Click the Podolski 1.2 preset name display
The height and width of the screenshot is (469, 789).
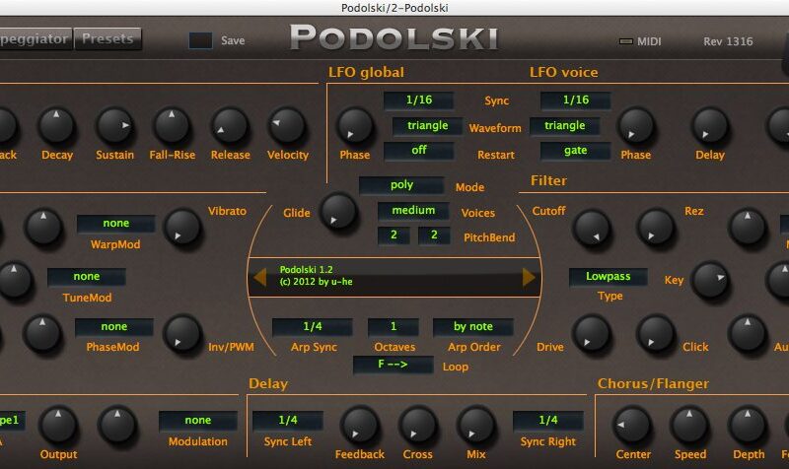[394, 278]
